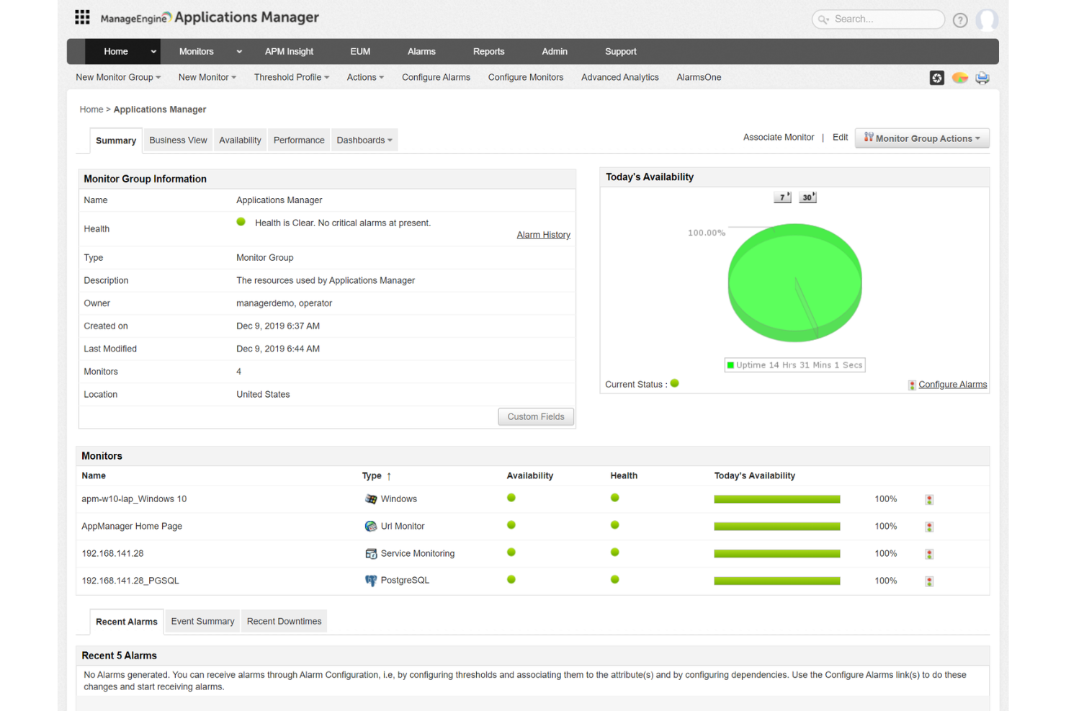Open the APM Insight menu

click(289, 51)
